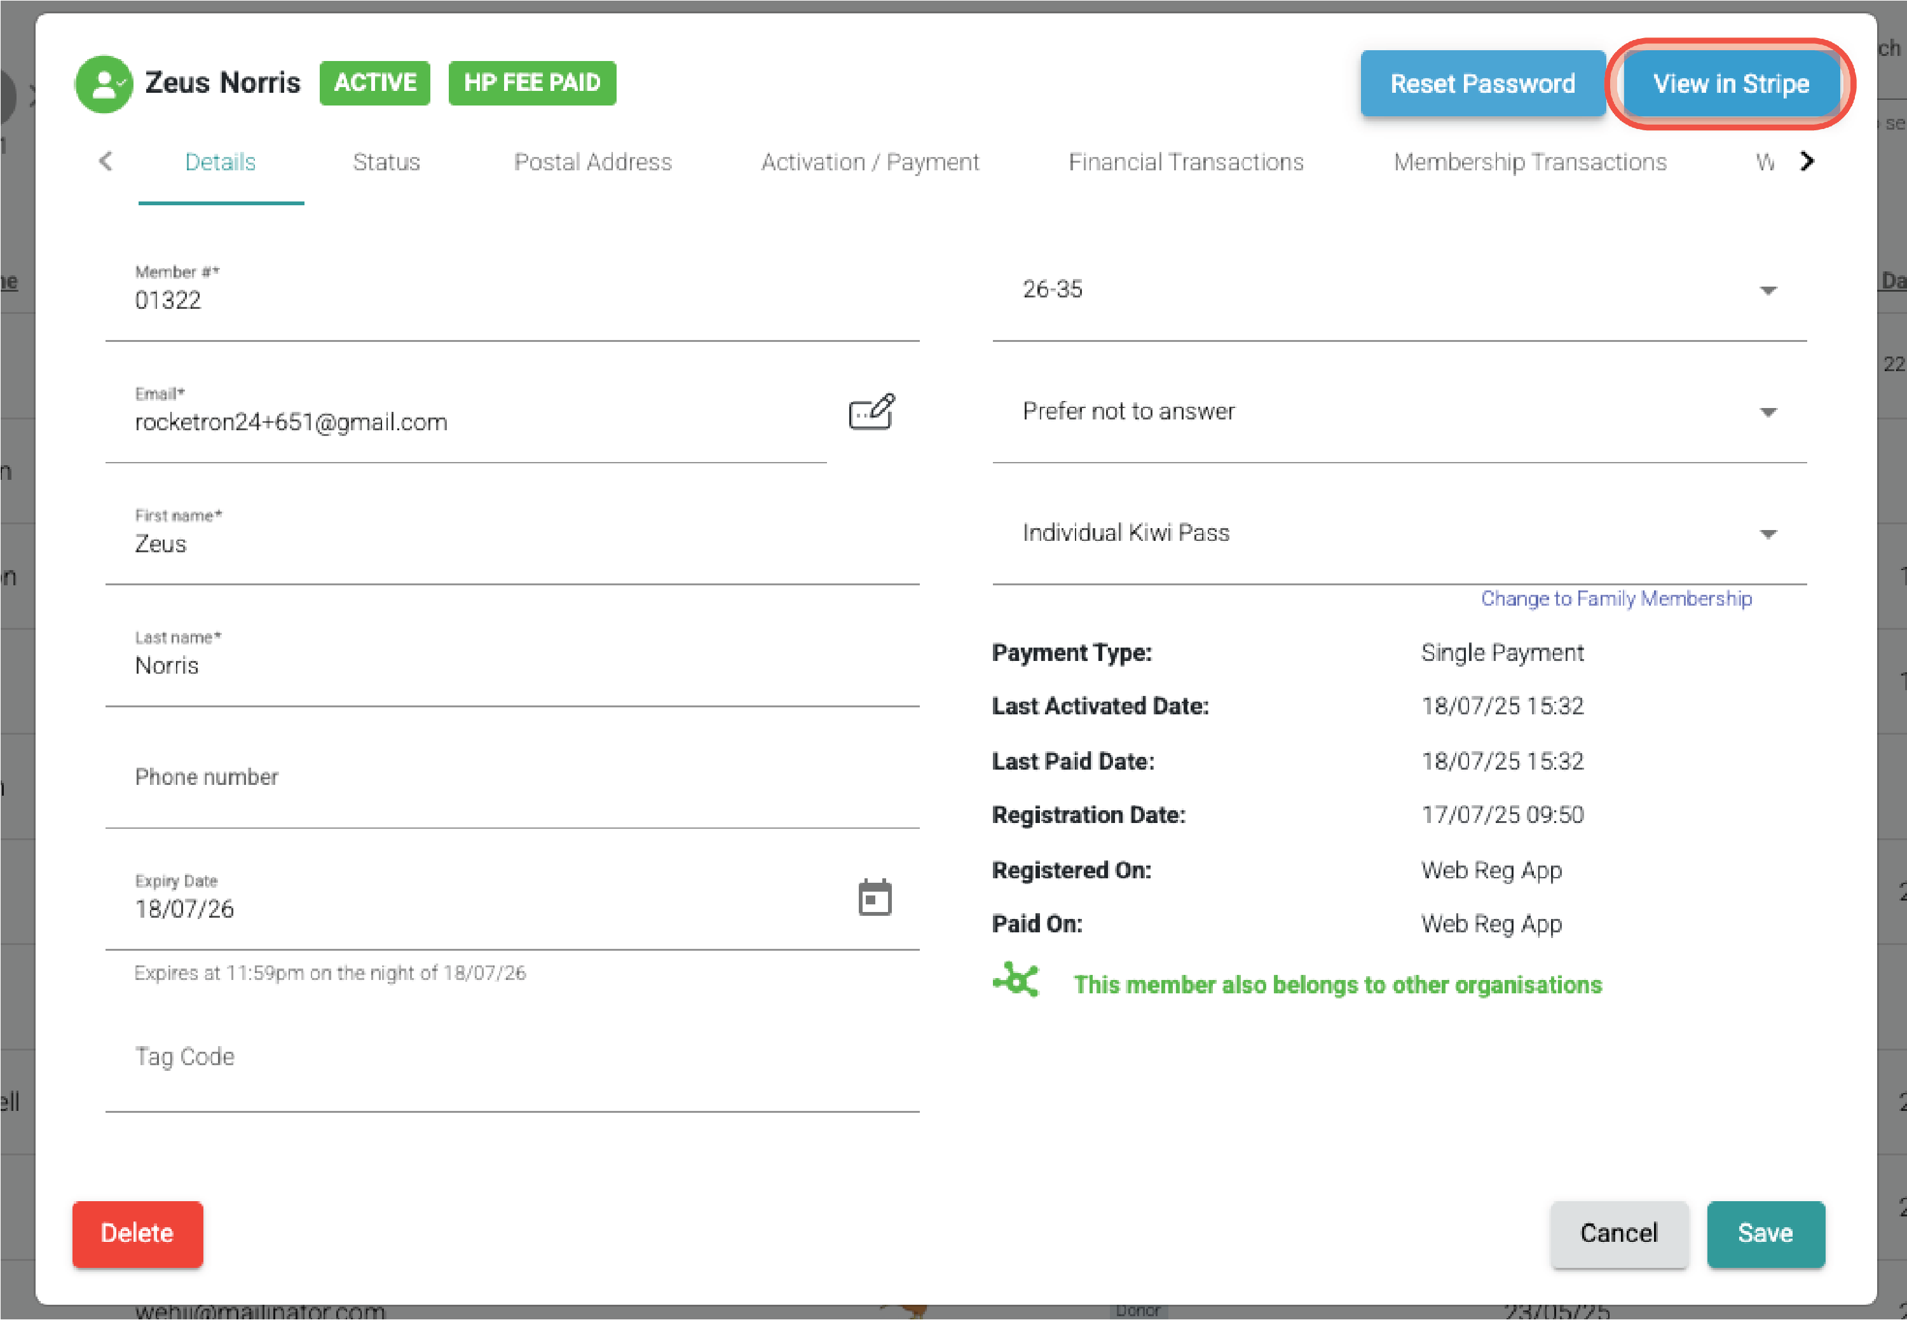1907x1320 pixels.
Task: Expand the Individual Kiwi Pass dropdown
Action: [1767, 533]
